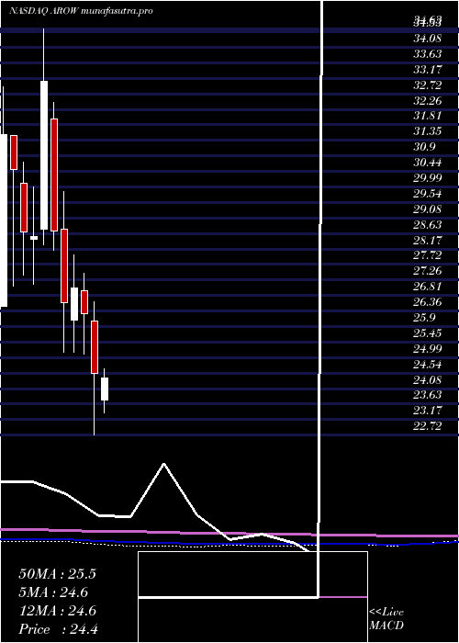Click the 5MA : 24.6 readout
Viewport: 459px width, 643px height.
(x=53, y=592)
